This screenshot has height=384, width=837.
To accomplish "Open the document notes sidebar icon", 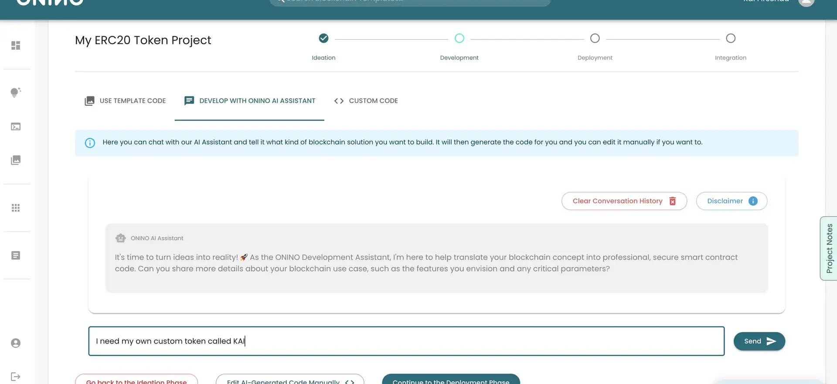I will coord(16,255).
